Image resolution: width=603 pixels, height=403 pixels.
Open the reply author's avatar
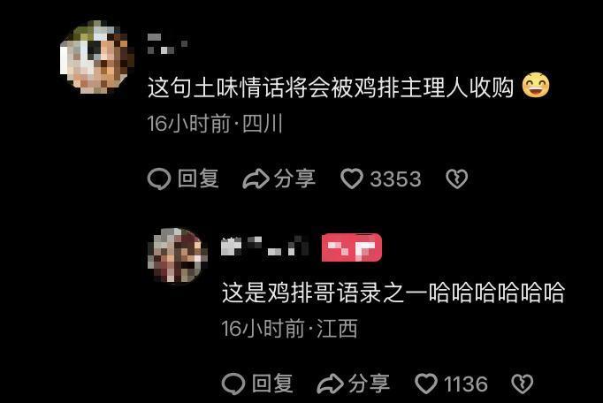[178, 255]
